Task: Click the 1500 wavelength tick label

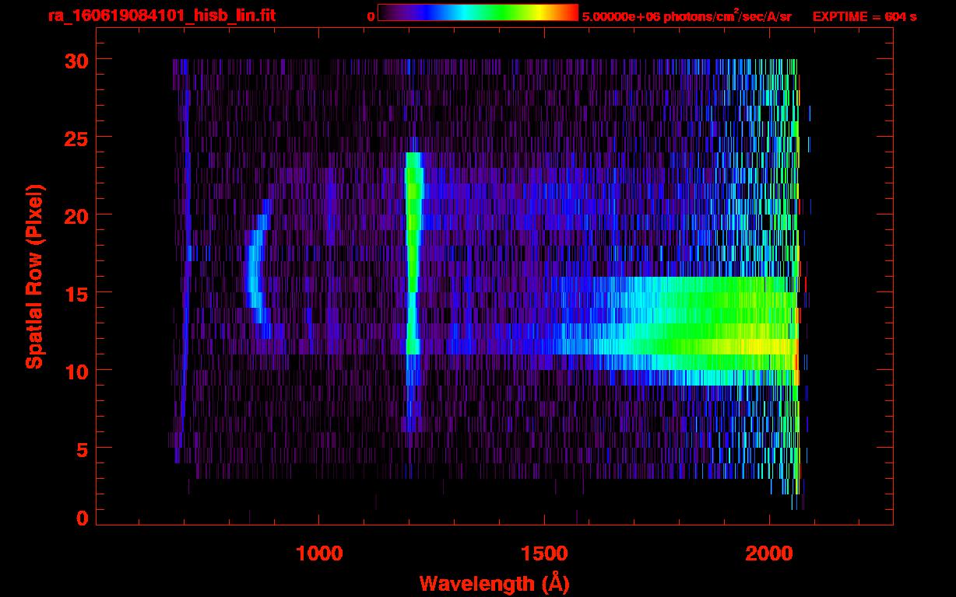Action: coord(543,553)
